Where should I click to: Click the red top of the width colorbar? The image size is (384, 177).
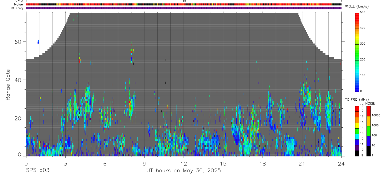pos(357,16)
